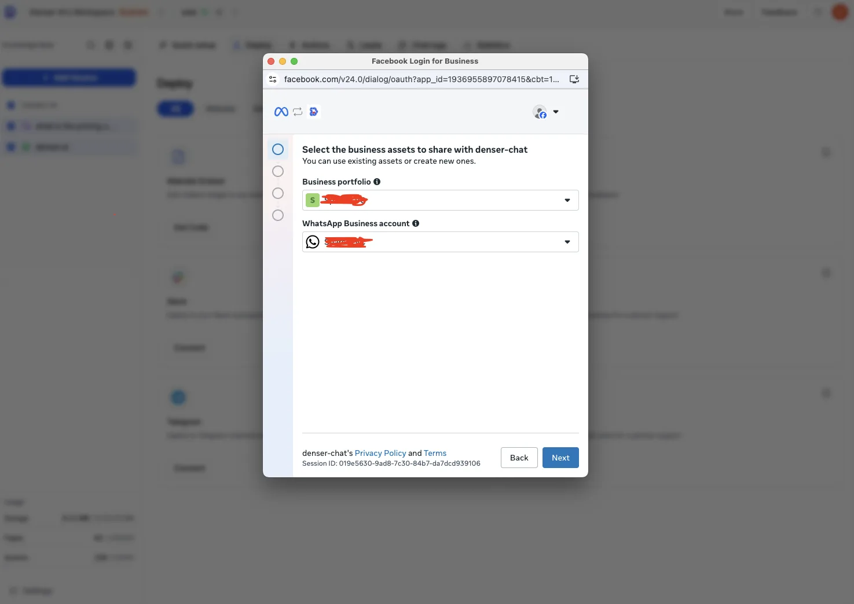Select the first active step circle in wizard

278,149
